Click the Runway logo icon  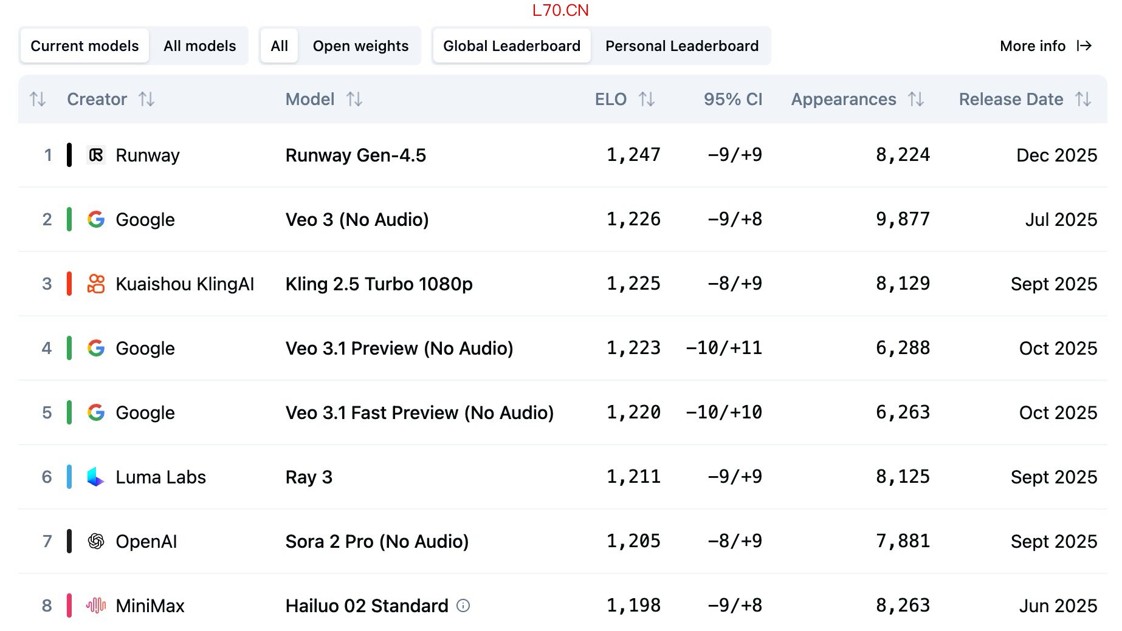click(x=96, y=155)
